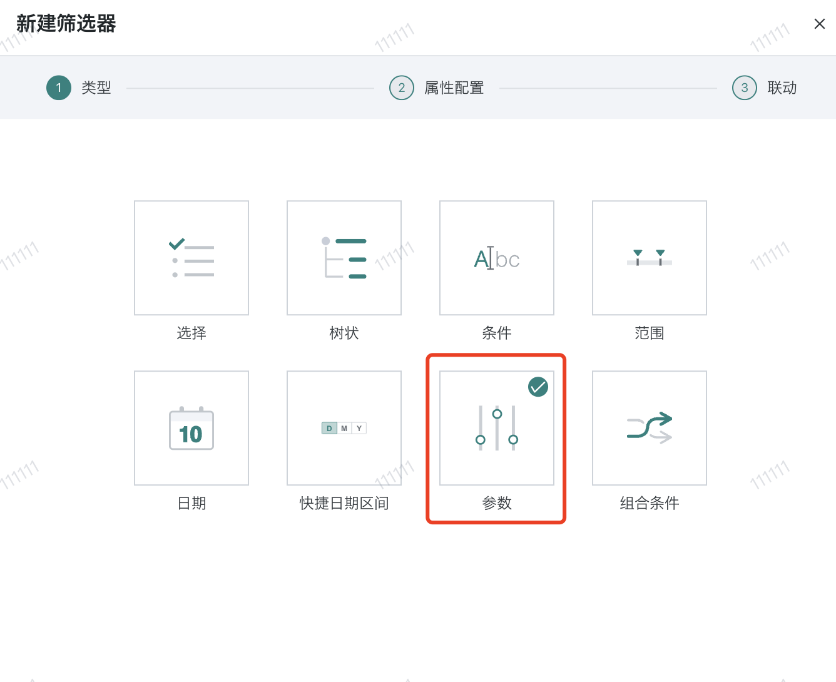Choose the 树状 tree filter icon
The height and width of the screenshot is (682, 836).
pos(344,258)
